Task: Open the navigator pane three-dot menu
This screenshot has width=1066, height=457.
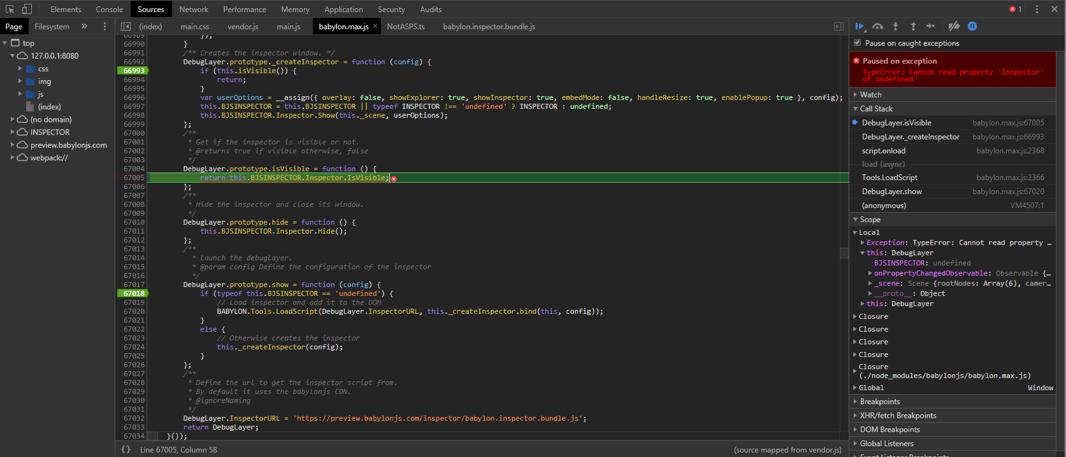Action: (x=105, y=26)
